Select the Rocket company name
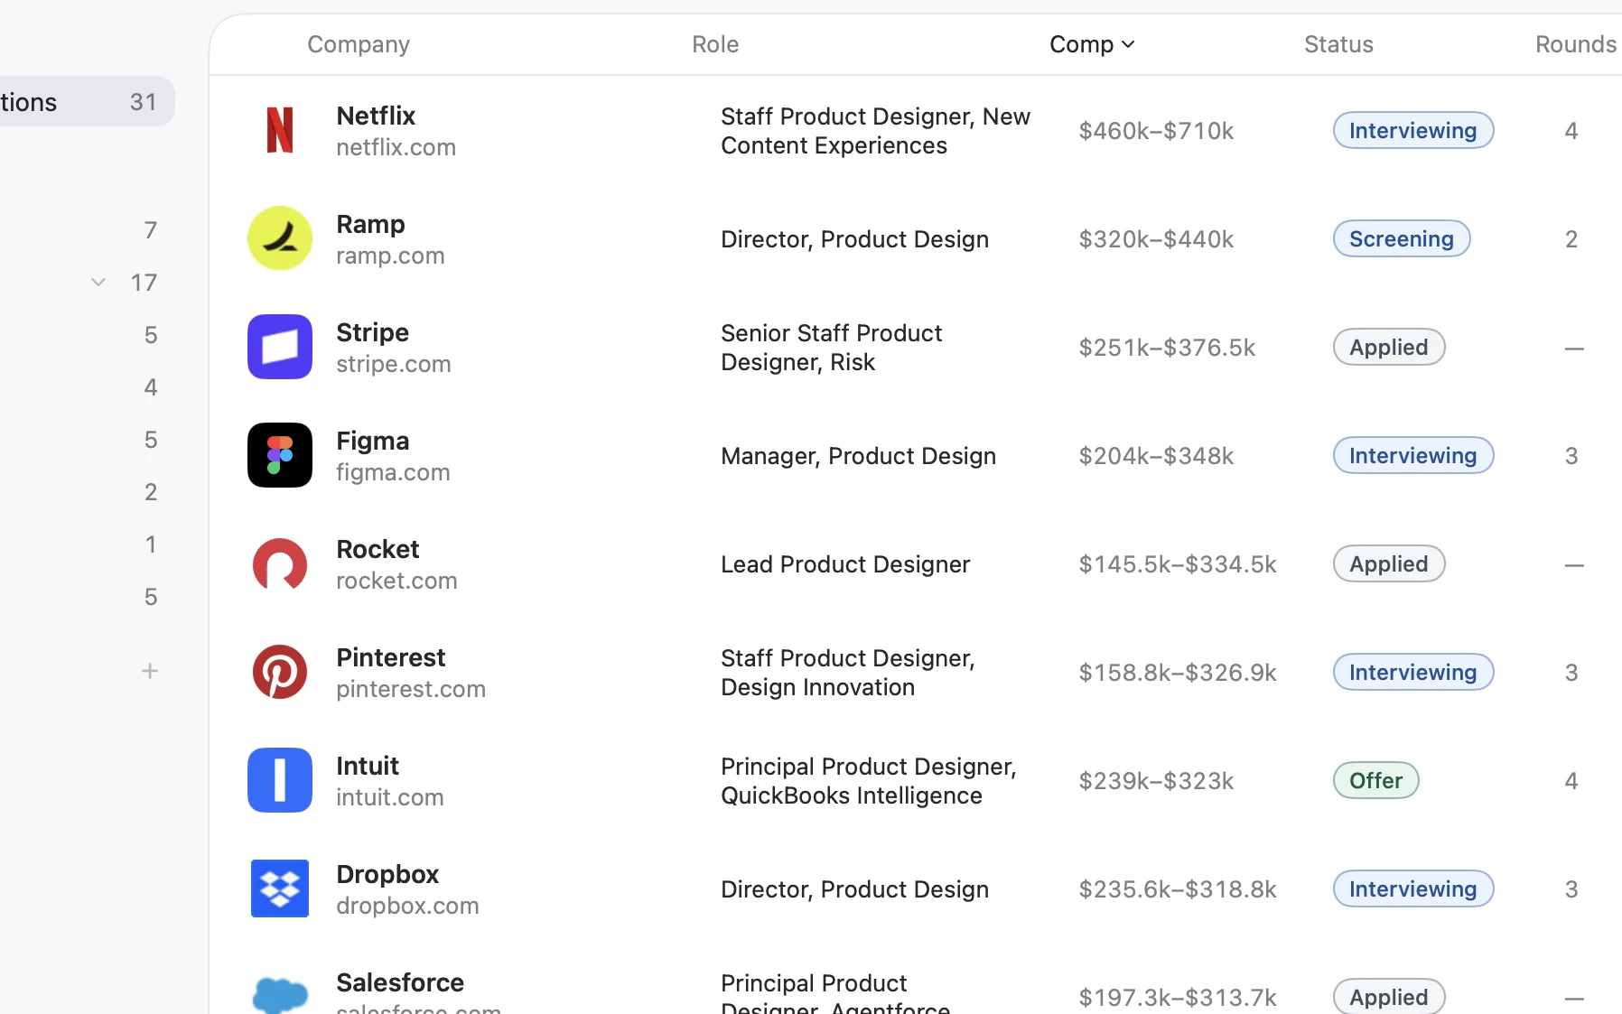Viewport: 1622px width, 1014px height. click(x=378, y=549)
